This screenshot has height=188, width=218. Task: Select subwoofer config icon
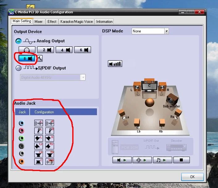(50, 161)
